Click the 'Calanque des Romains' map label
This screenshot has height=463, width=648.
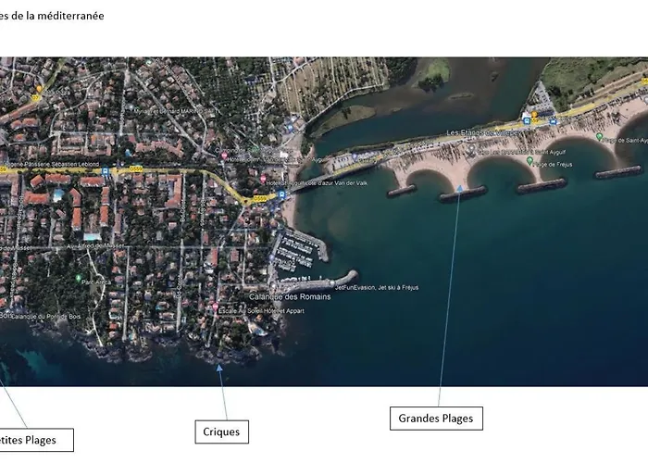(290, 297)
